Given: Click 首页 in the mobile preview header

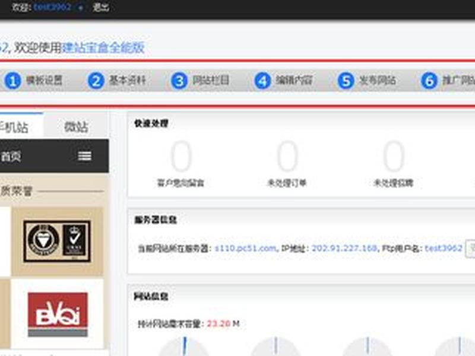Looking at the screenshot, I should 11,157.
